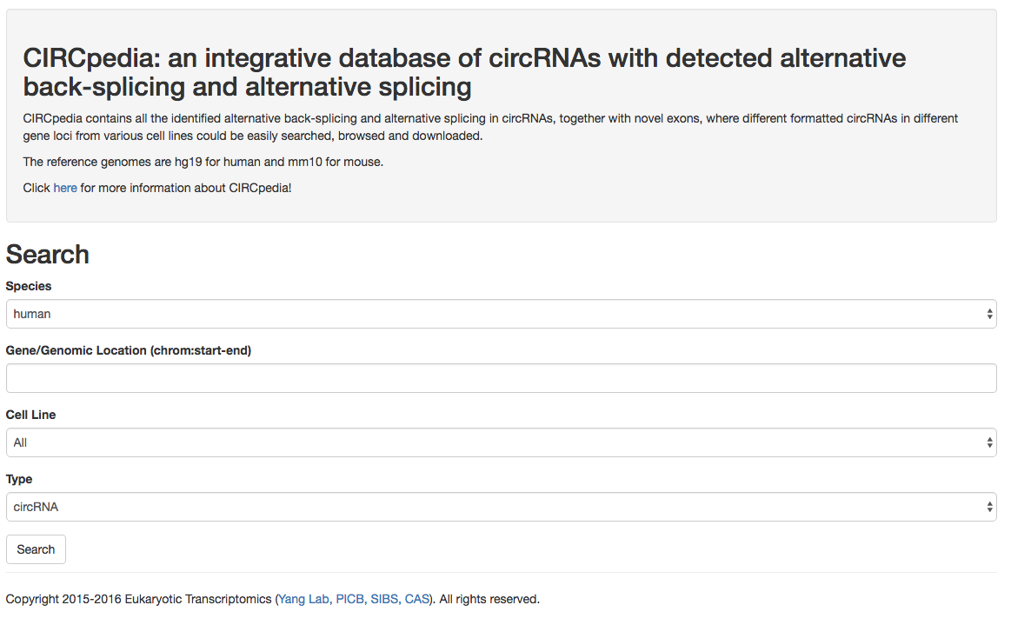Click the 'for more information about CIRCpedia!' text
This screenshot has width=1011, height=625.
186,188
